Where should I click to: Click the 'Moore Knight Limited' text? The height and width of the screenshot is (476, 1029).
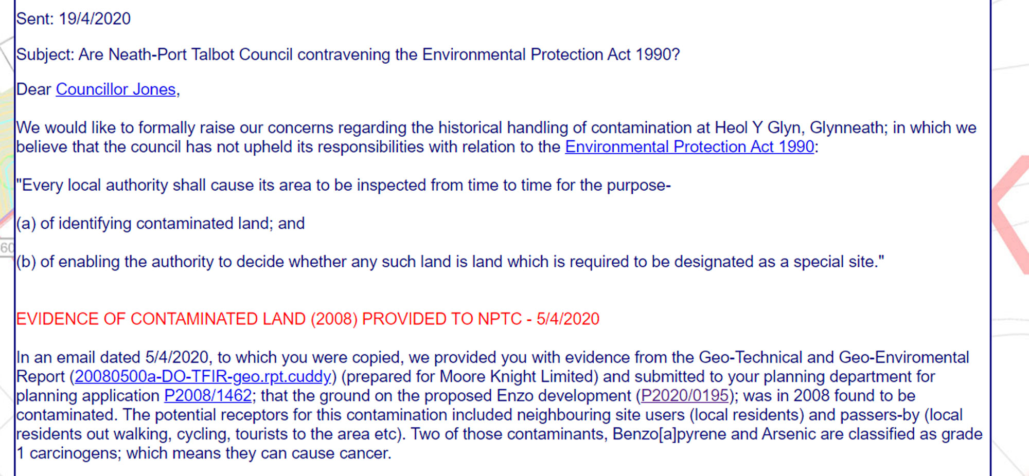click(x=519, y=377)
